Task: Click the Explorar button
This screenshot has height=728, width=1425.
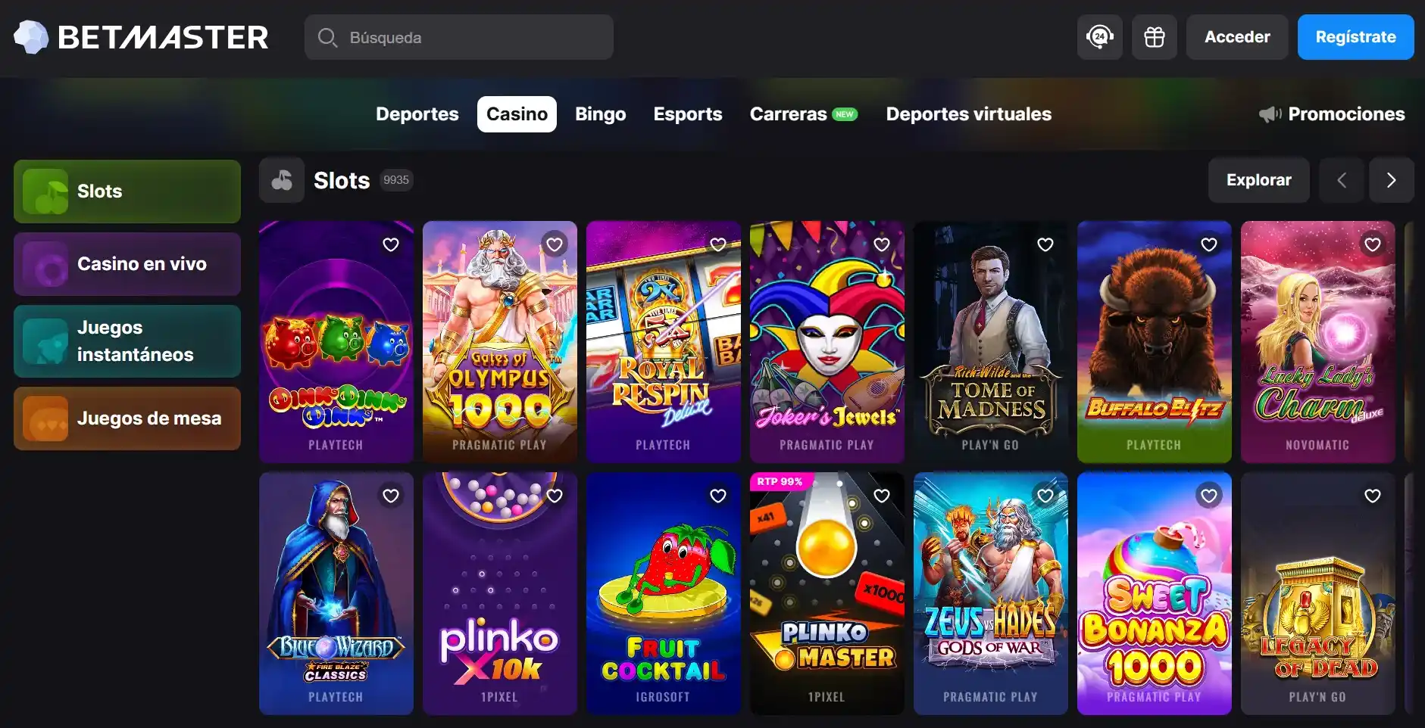Action: click(x=1258, y=180)
